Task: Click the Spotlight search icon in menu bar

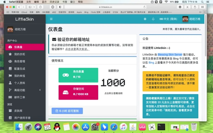Action: (x=202, y=2)
